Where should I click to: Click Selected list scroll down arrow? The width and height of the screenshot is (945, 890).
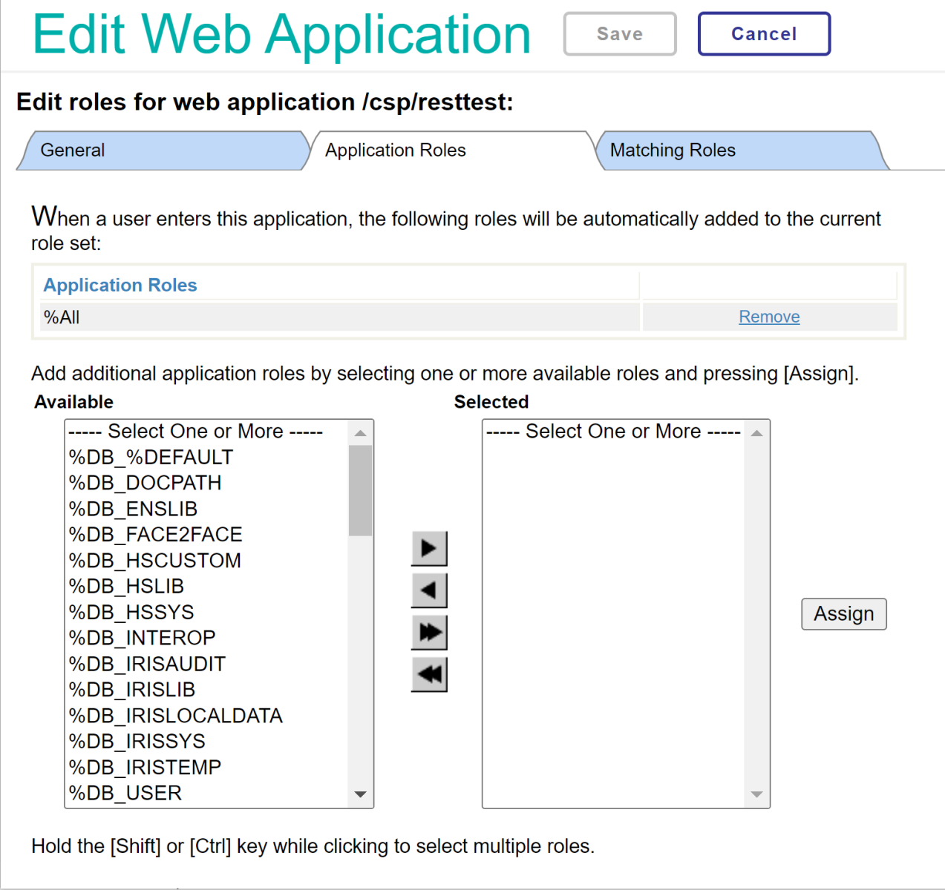click(x=756, y=794)
